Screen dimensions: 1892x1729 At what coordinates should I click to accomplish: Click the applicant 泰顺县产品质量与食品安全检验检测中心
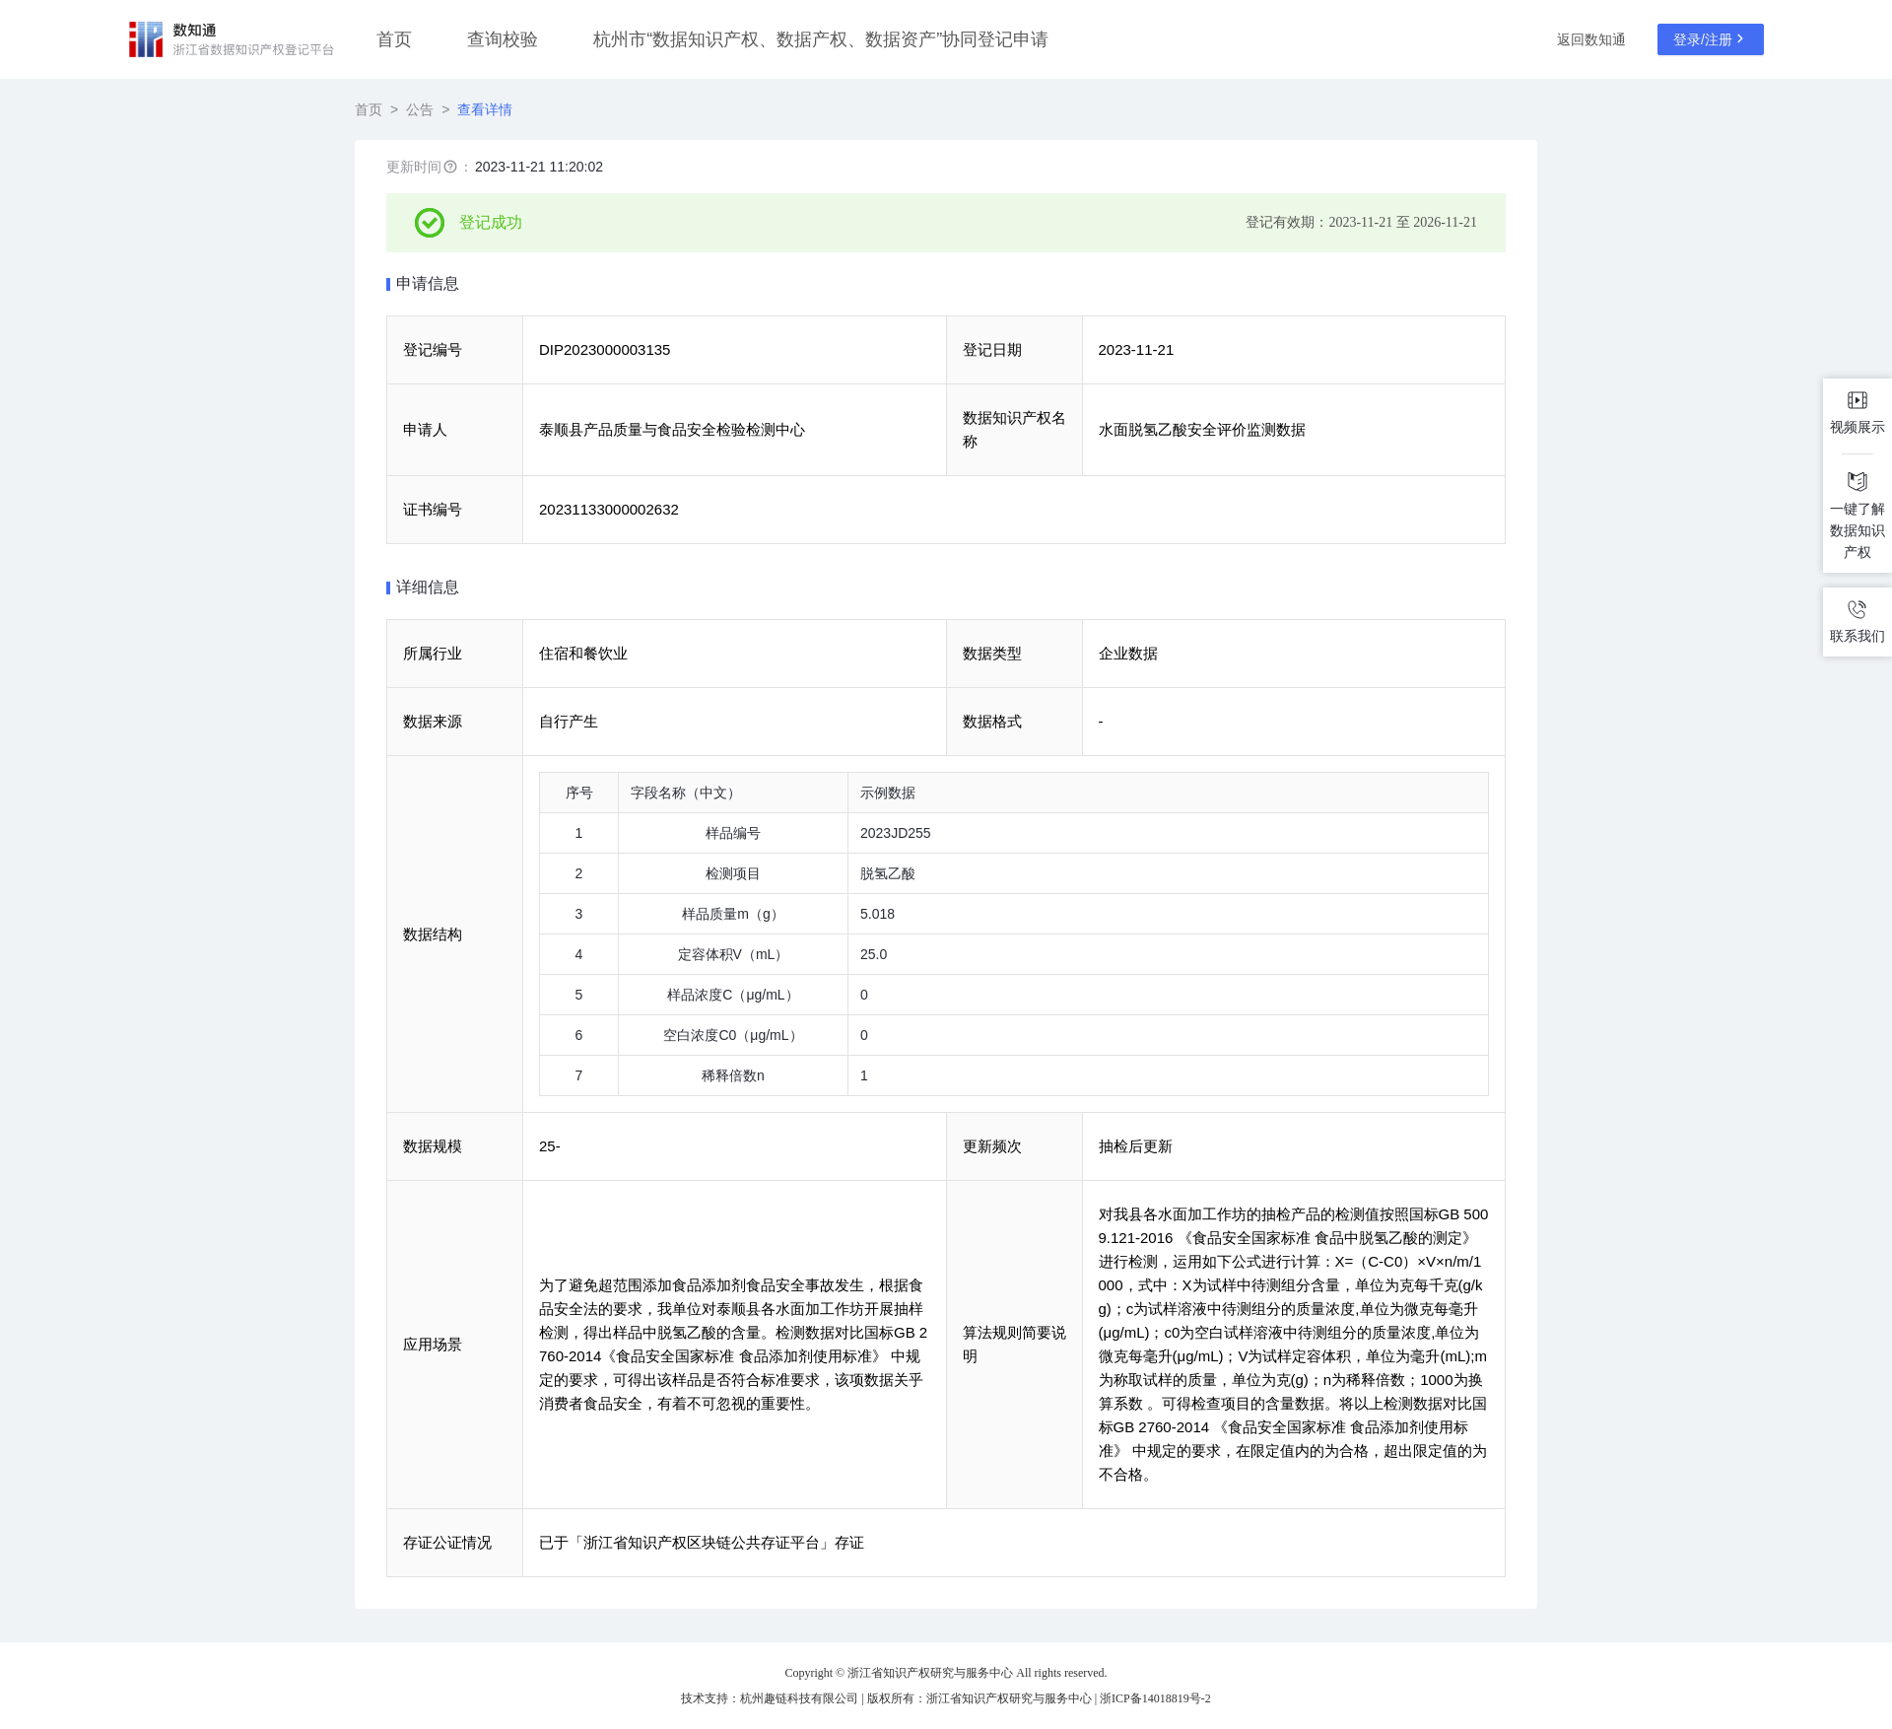(672, 430)
